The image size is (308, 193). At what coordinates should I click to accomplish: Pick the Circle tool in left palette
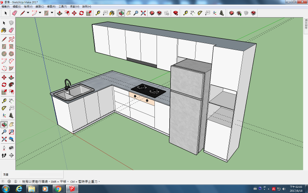4,54
